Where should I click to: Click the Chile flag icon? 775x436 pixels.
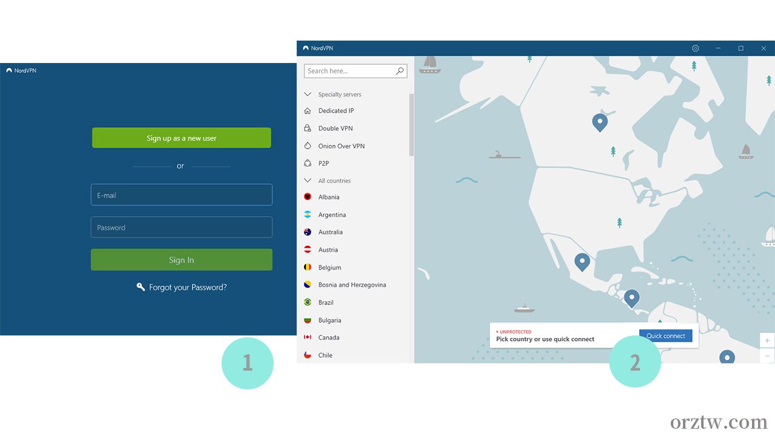point(308,355)
